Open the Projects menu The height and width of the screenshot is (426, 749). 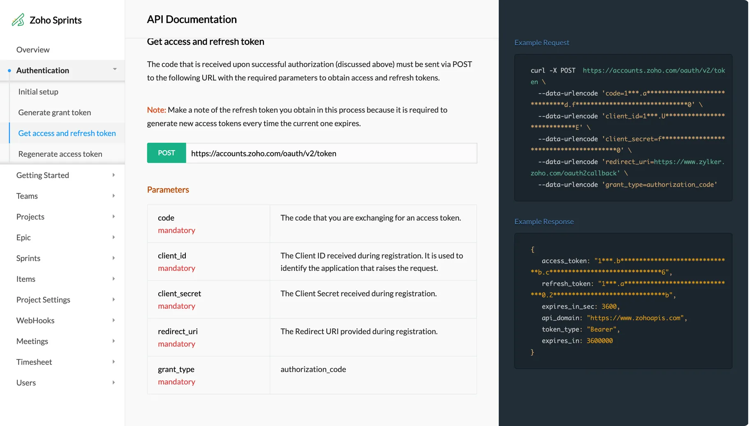(30, 217)
